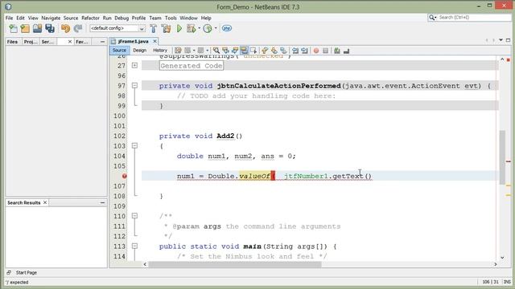Open the Profile Project dropdown arrow

coord(216,29)
